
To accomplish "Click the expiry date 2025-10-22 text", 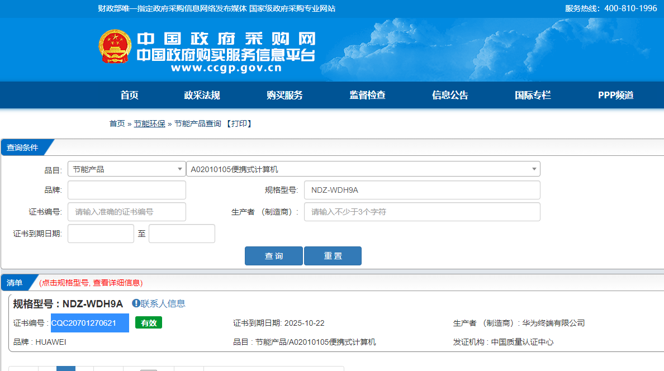I will (x=304, y=323).
